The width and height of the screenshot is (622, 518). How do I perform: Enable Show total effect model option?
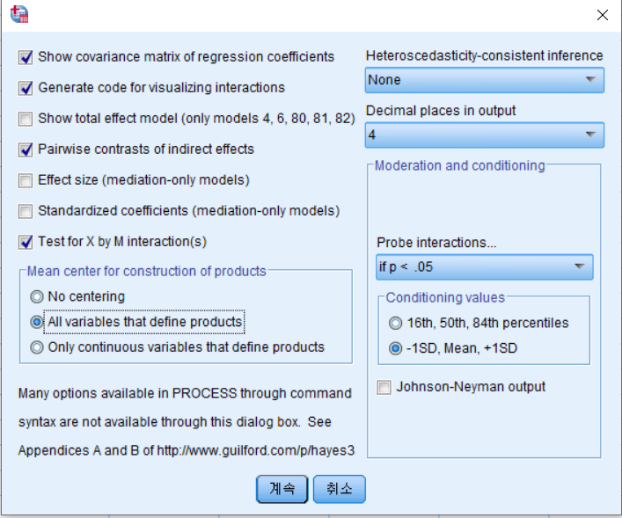click(26, 119)
